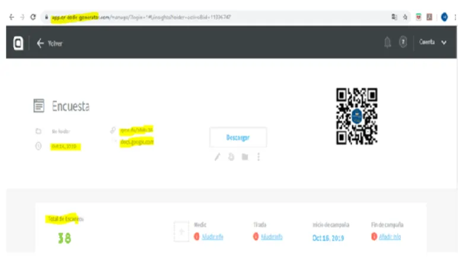Click the Añadir info link under Tirada

pyautogui.click(x=272, y=237)
